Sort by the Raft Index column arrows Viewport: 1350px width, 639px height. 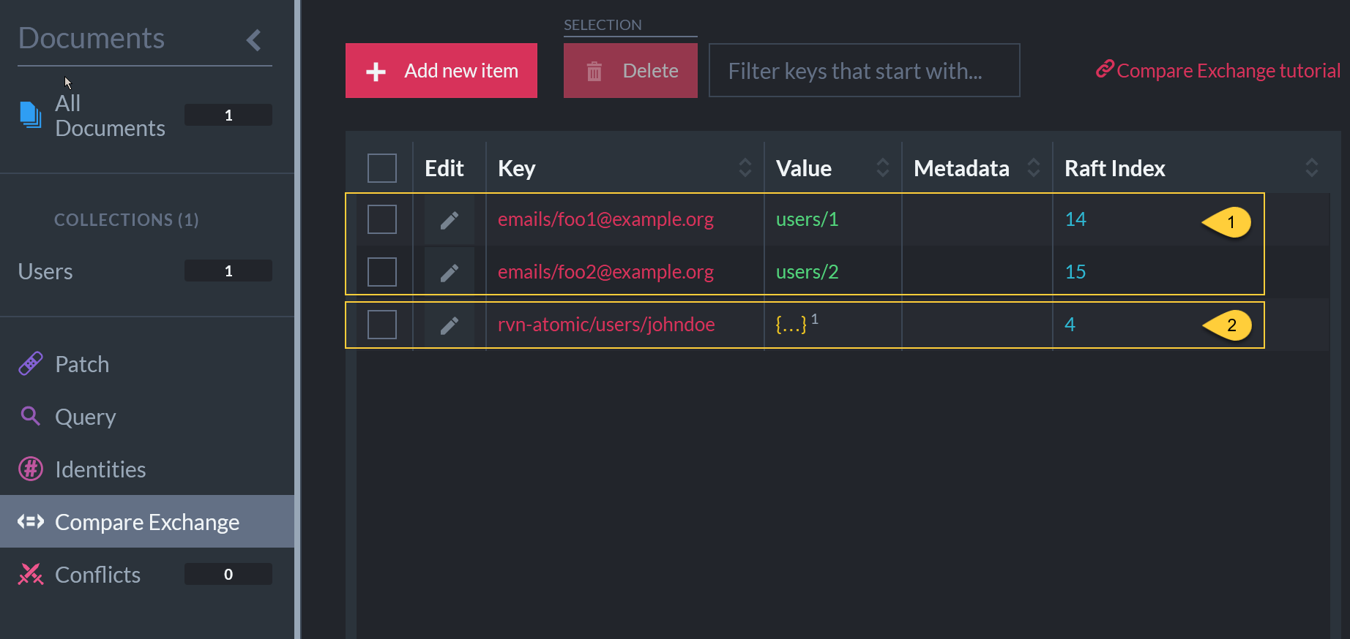[1312, 167]
